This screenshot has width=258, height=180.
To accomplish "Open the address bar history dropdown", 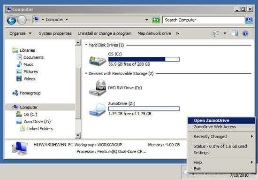I will pos(147,20).
